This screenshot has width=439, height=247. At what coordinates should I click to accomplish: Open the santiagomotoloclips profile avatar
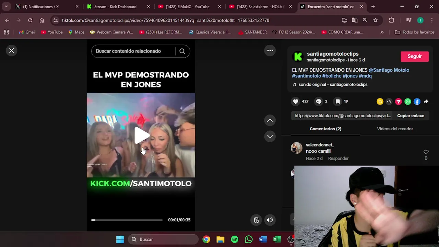tap(298, 57)
